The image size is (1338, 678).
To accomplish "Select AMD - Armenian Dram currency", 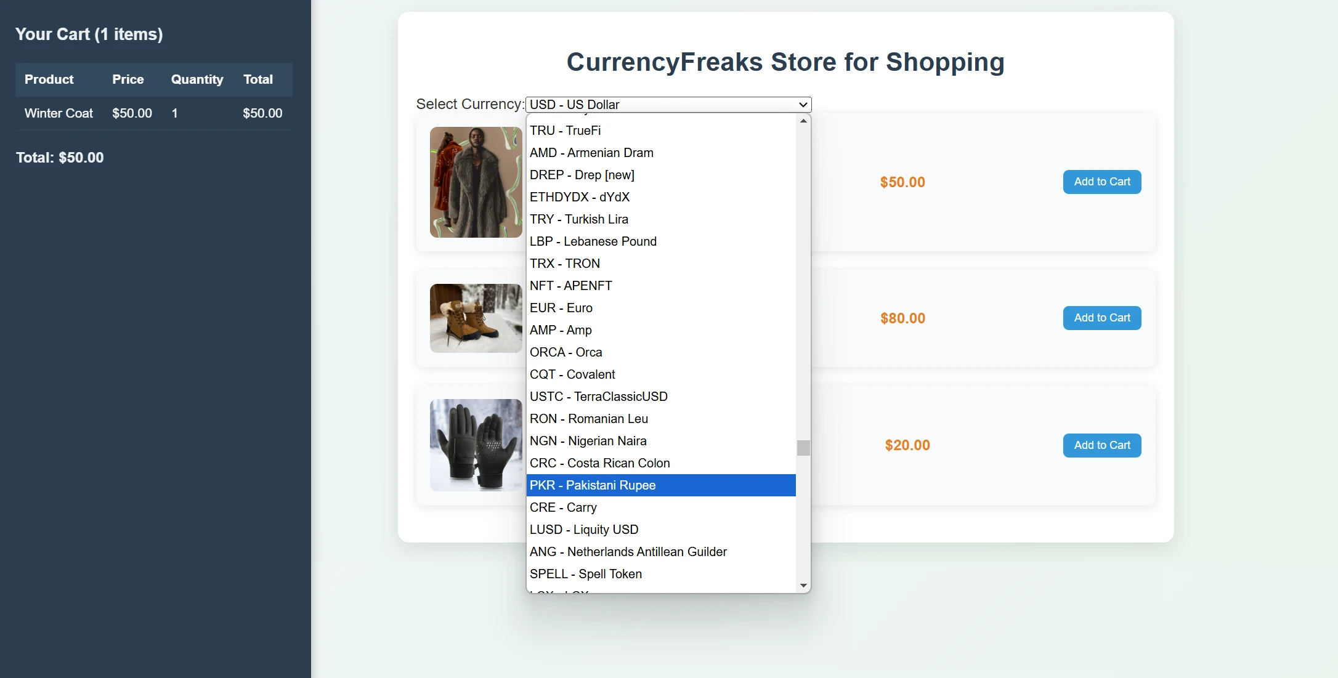I will click(591, 153).
